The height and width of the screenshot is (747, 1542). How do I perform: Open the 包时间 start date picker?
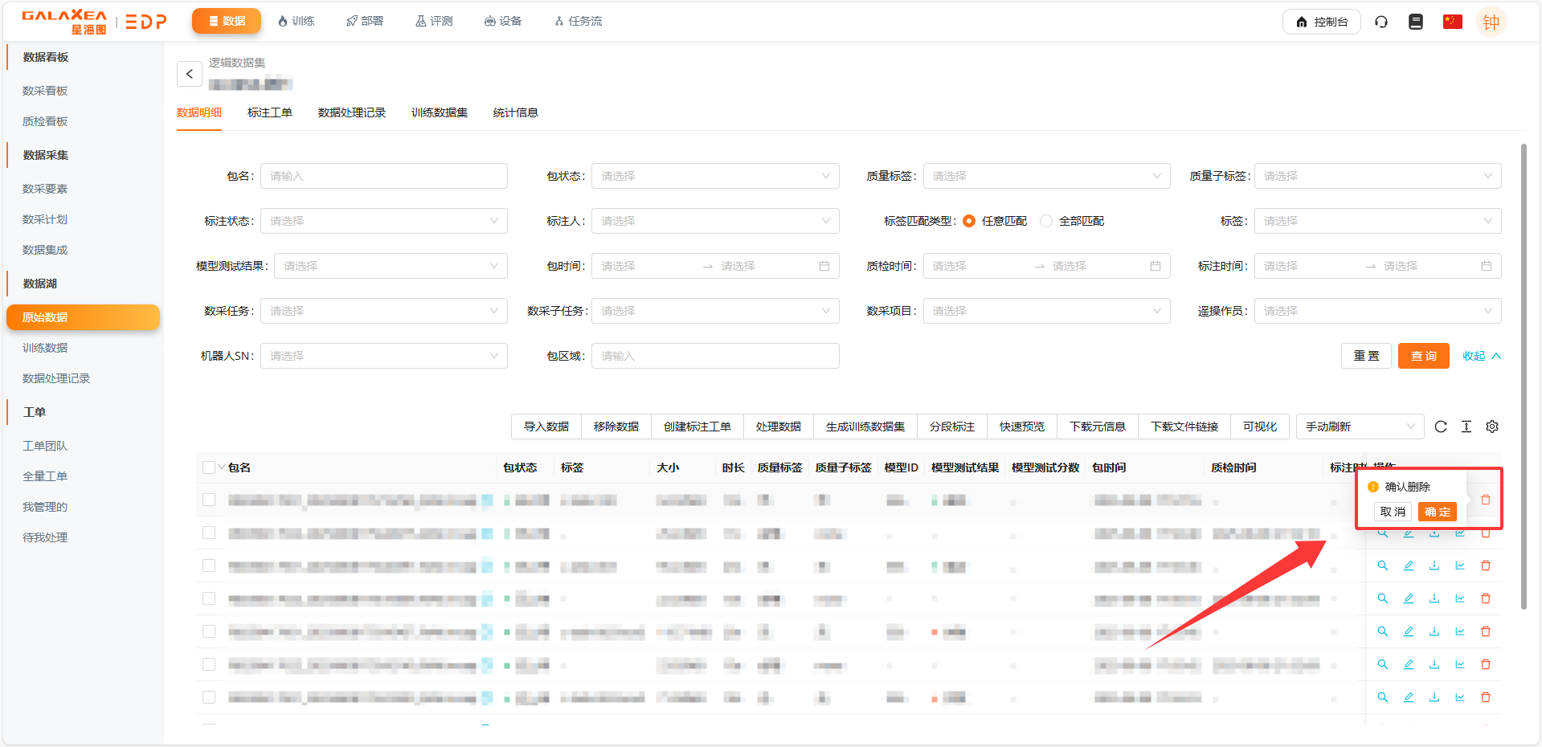(x=643, y=266)
